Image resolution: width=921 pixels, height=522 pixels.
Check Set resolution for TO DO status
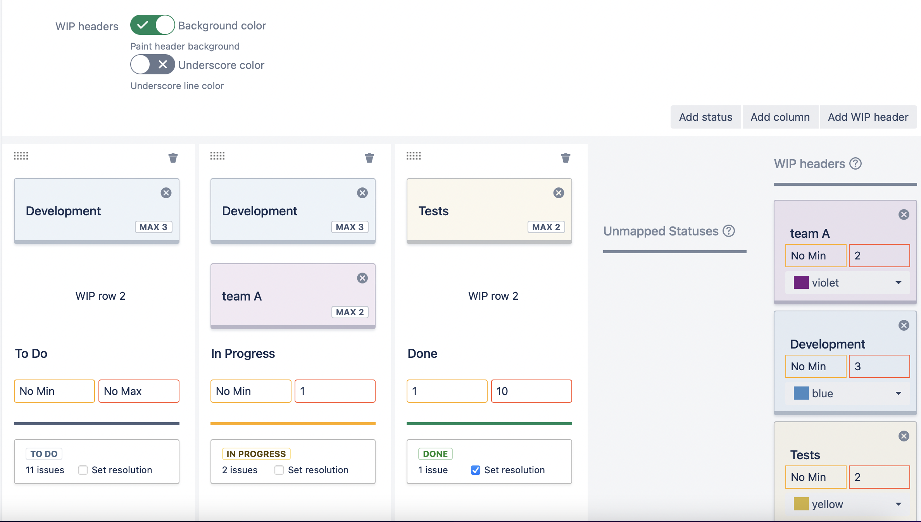click(x=83, y=470)
